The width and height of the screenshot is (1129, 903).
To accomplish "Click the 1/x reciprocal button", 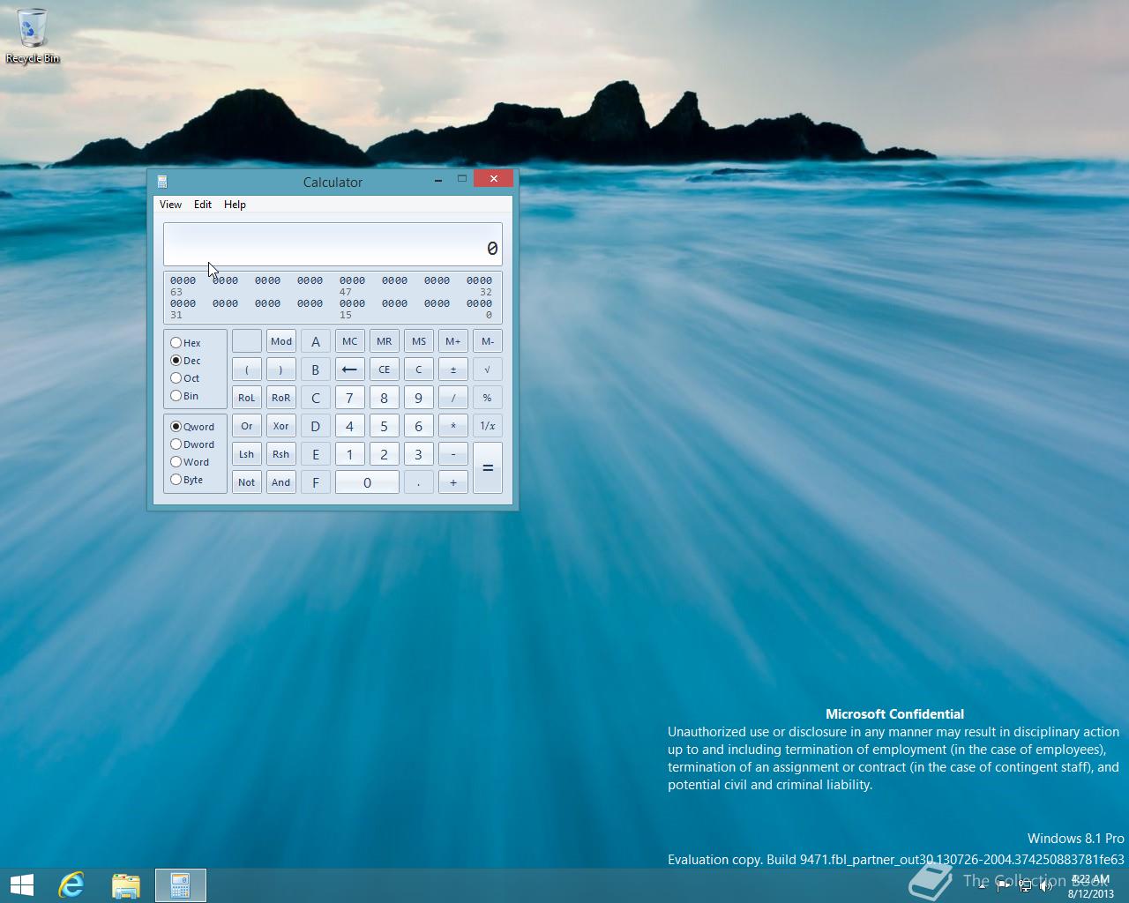I will [487, 426].
